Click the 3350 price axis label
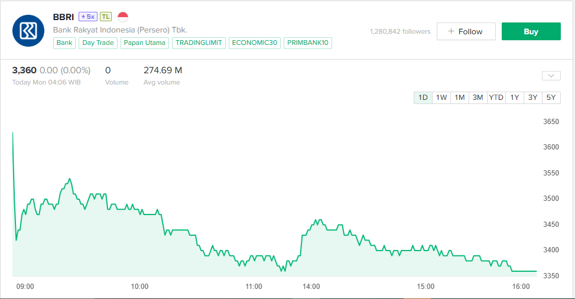This screenshot has height=299, width=575. [x=551, y=276]
